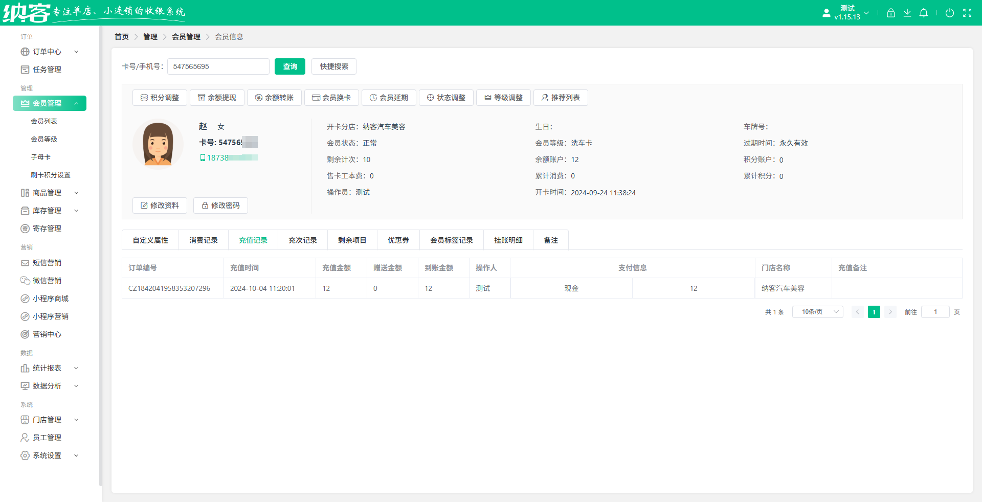The width and height of the screenshot is (982, 502).
Task: Open the 10条/页 page size dropdown
Action: (817, 312)
